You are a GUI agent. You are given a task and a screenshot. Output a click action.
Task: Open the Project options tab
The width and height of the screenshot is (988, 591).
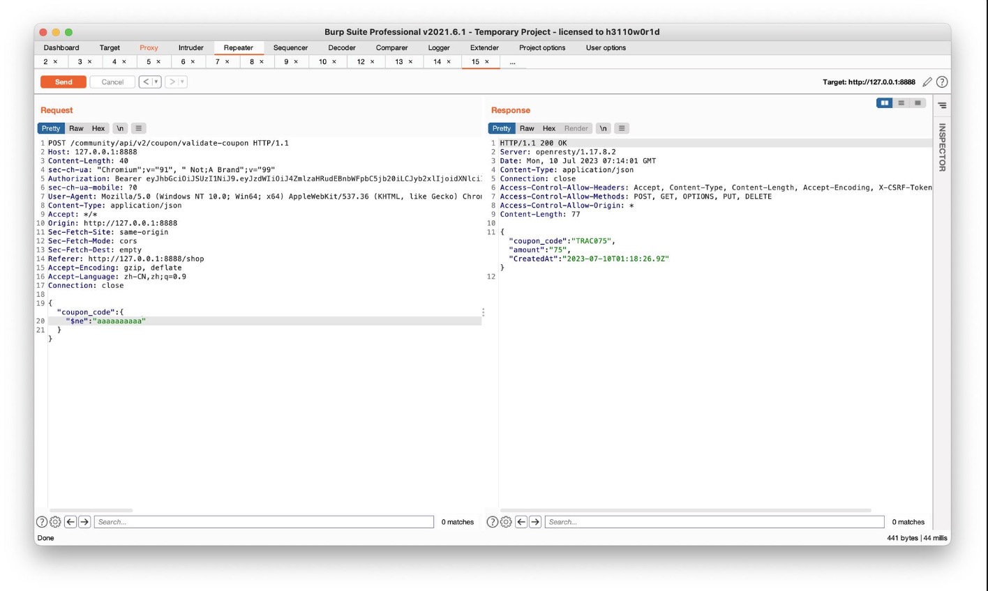click(x=542, y=48)
